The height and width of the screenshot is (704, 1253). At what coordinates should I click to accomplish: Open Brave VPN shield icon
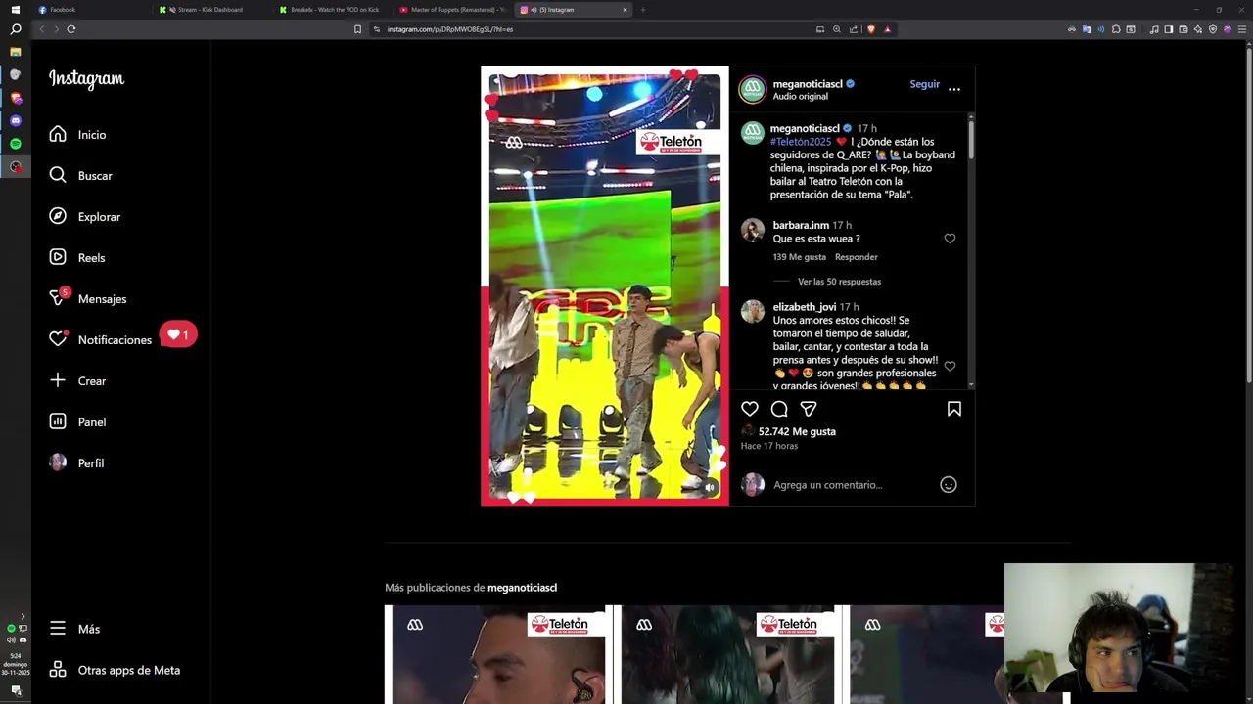pyautogui.click(x=1213, y=29)
